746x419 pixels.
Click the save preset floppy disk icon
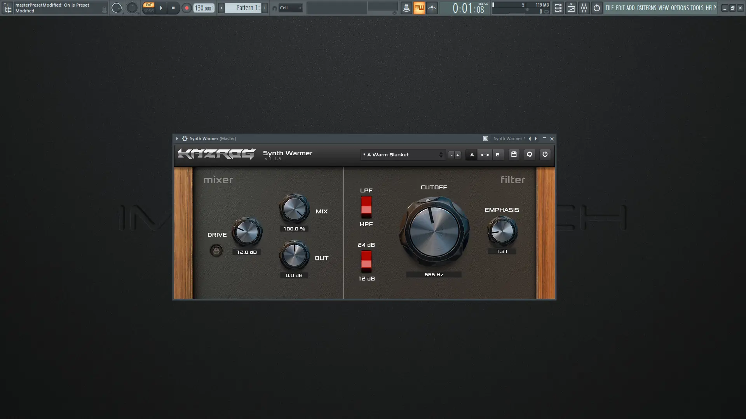(514, 154)
